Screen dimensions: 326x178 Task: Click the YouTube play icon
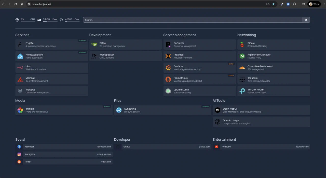click(x=216, y=147)
